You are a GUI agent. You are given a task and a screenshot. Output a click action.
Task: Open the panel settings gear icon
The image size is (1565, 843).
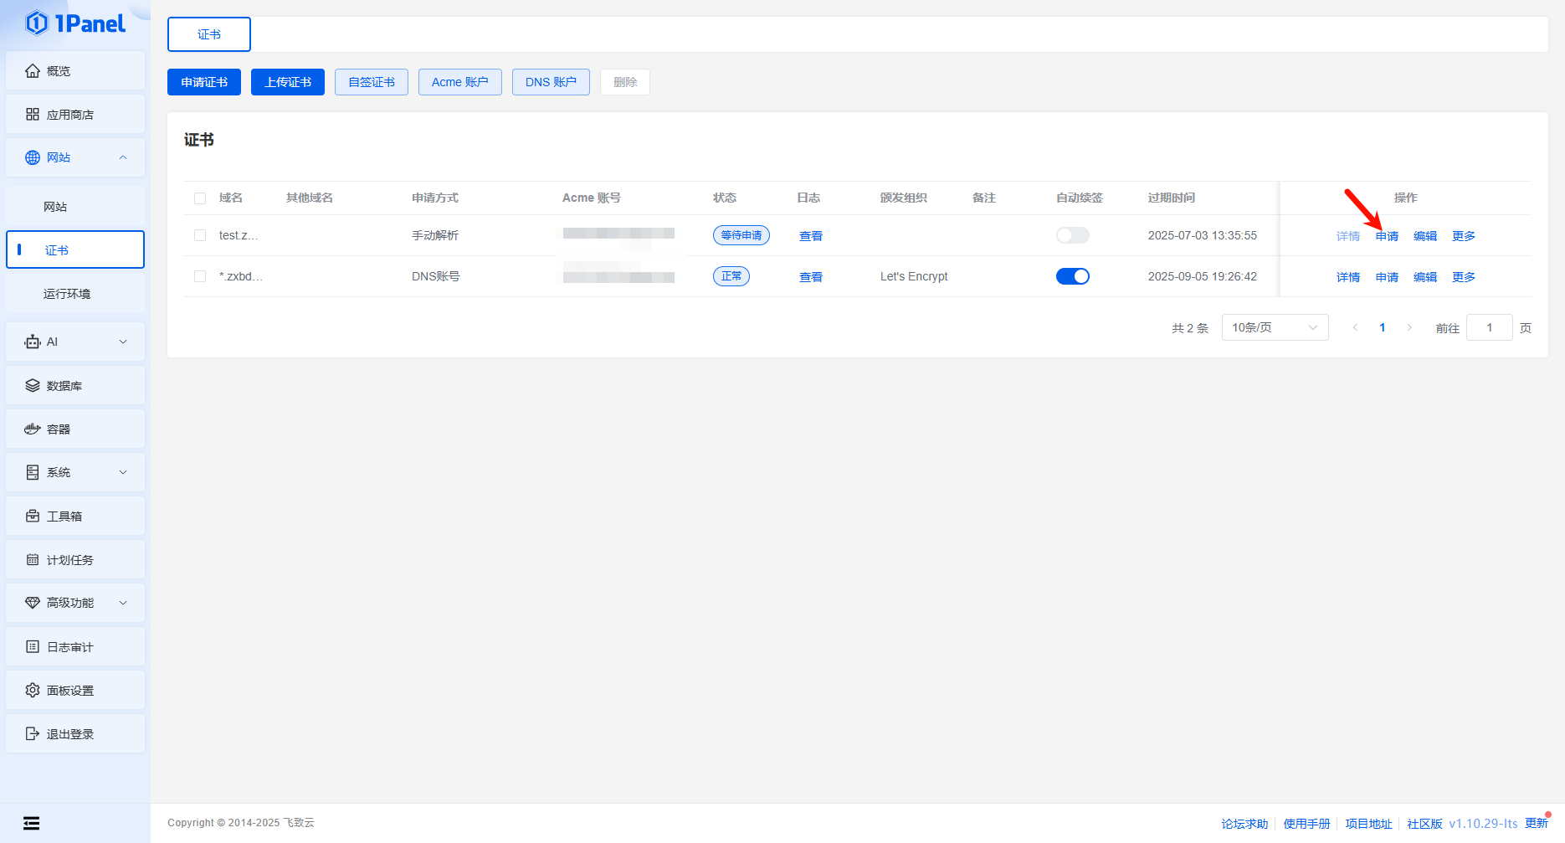tap(33, 691)
